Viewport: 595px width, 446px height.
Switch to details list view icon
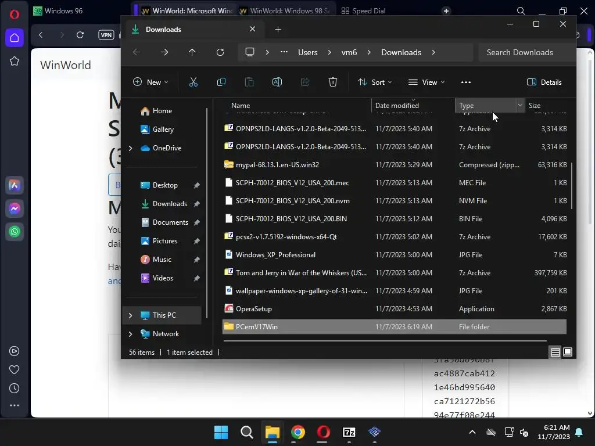pos(555,353)
